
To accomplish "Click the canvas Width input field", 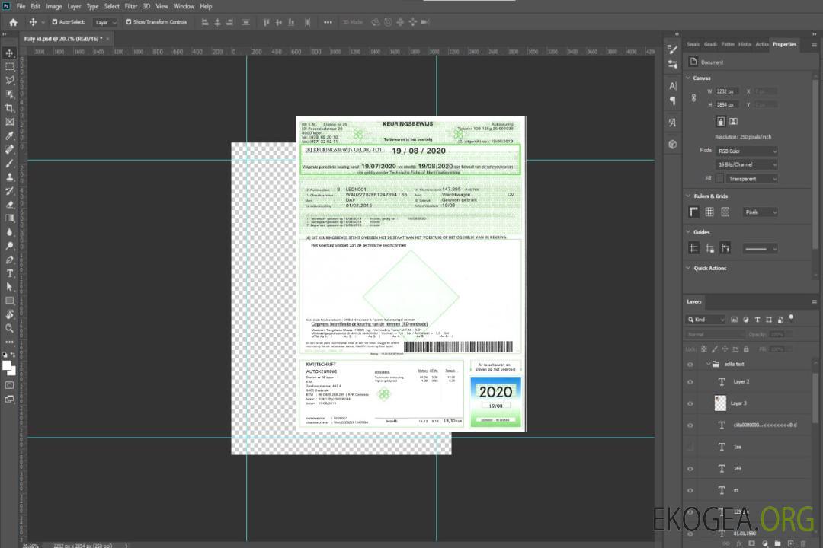I will click(x=727, y=91).
